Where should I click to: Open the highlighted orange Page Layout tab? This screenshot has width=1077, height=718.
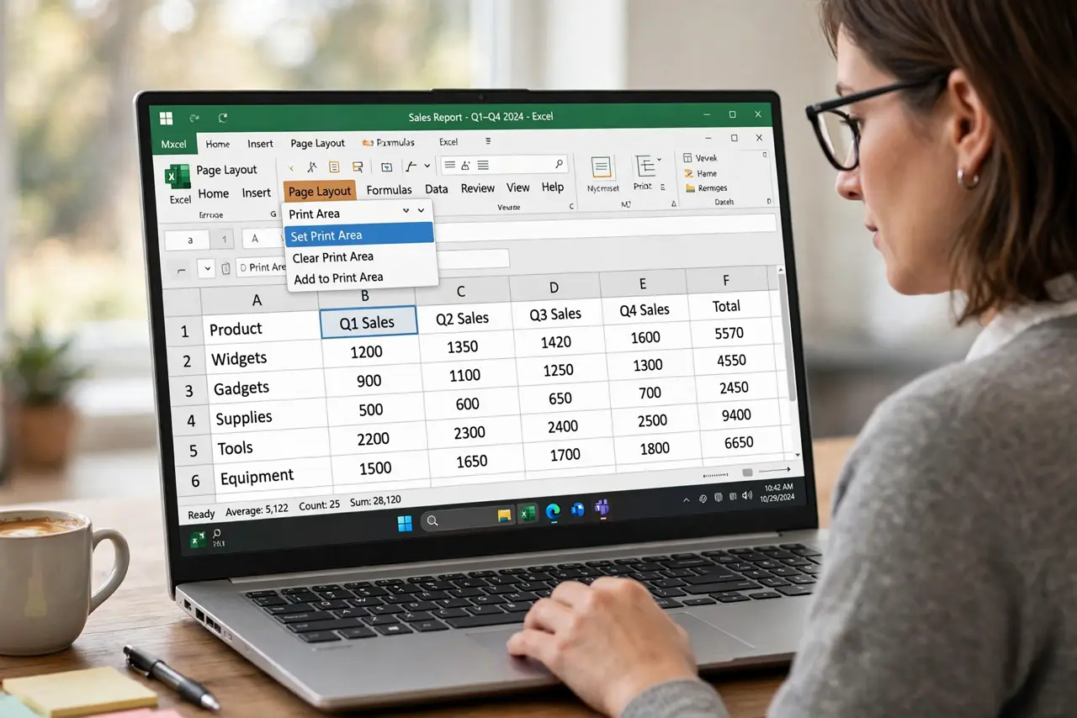point(320,192)
